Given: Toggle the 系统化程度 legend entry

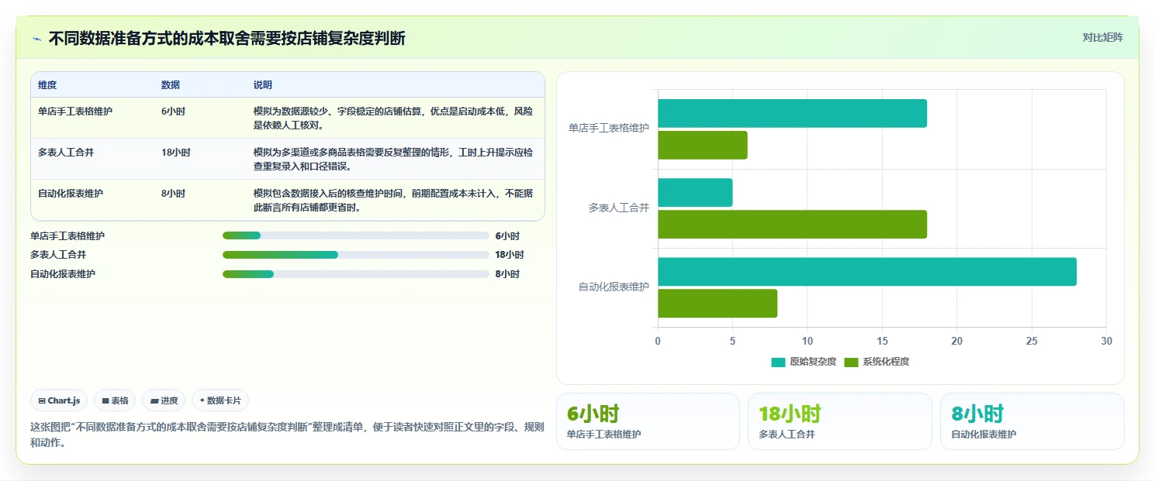Looking at the screenshot, I should pos(877,362).
